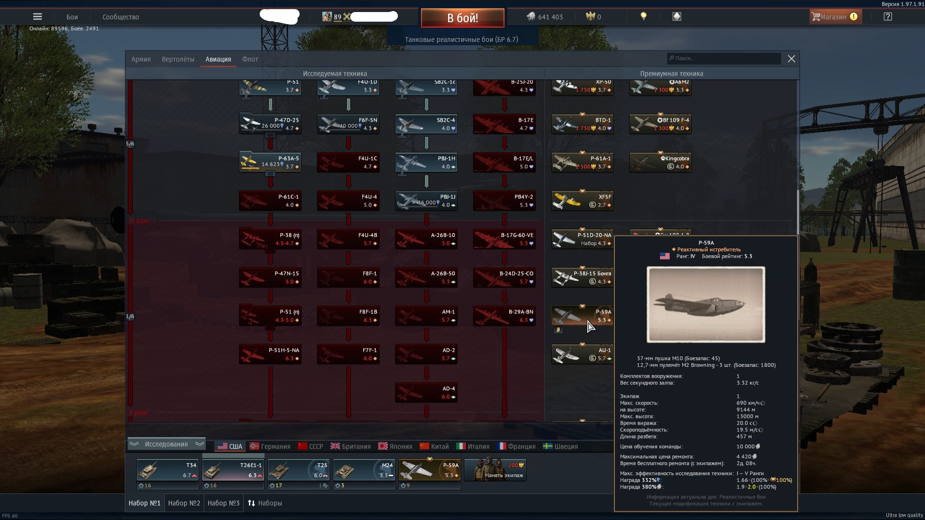The image size is (925, 520).
Task: Switch to the Авиация tab
Action: 218,59
